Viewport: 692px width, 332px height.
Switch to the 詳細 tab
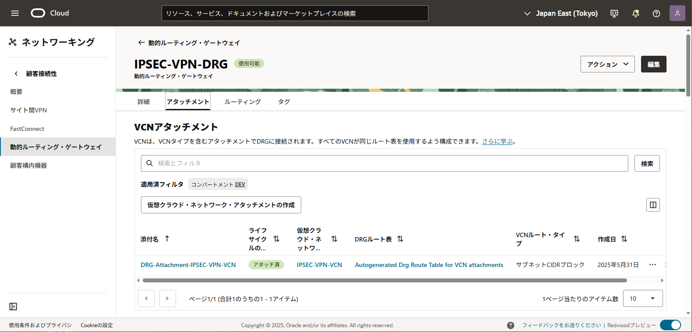pyautogui.click(x=144, y=102)
